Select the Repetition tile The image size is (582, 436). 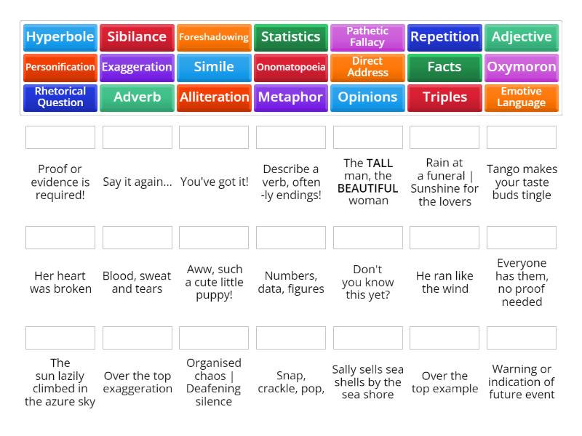445,37
